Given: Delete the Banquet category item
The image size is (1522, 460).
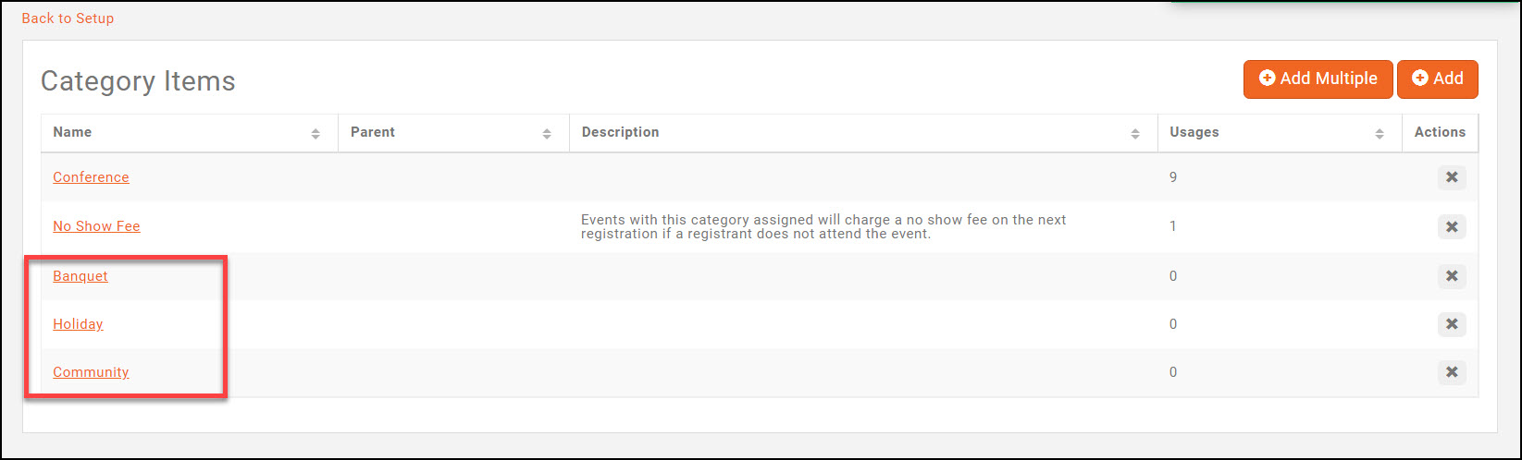Looking at the screenshot, I should tap(1451, 276).
